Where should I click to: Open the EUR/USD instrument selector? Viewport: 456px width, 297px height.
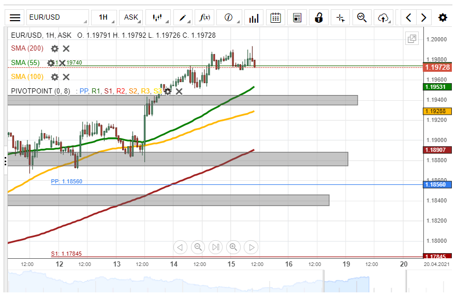pyautogui.click(x=57, y=18)
